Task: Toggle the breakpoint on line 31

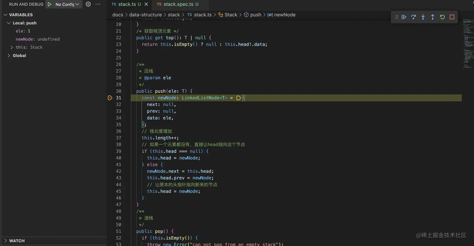Action: click(x=110, y=98)
